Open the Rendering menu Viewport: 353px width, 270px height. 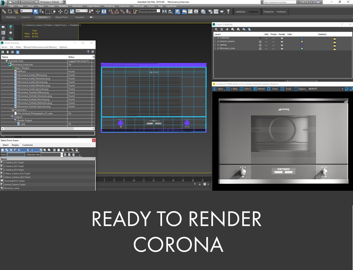tap(109, 6)
